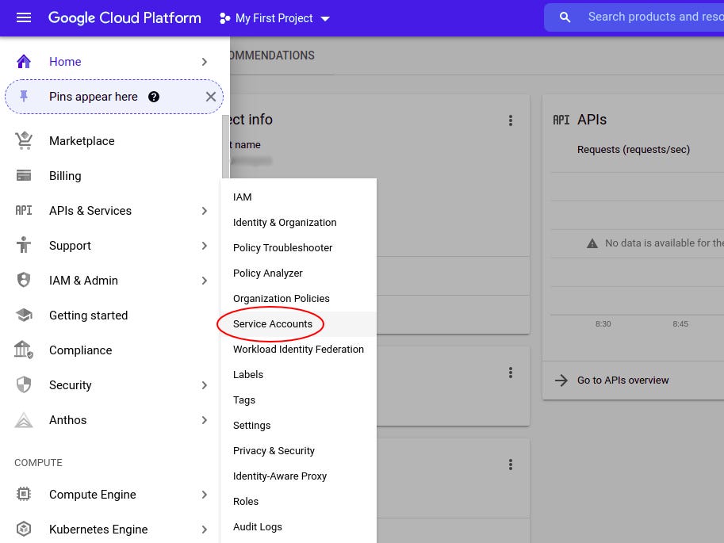Expand the Kubernetes Engine submenu chevron
Image resolution: width=724 pixels, height=543 pixels.
coord(204,530)
